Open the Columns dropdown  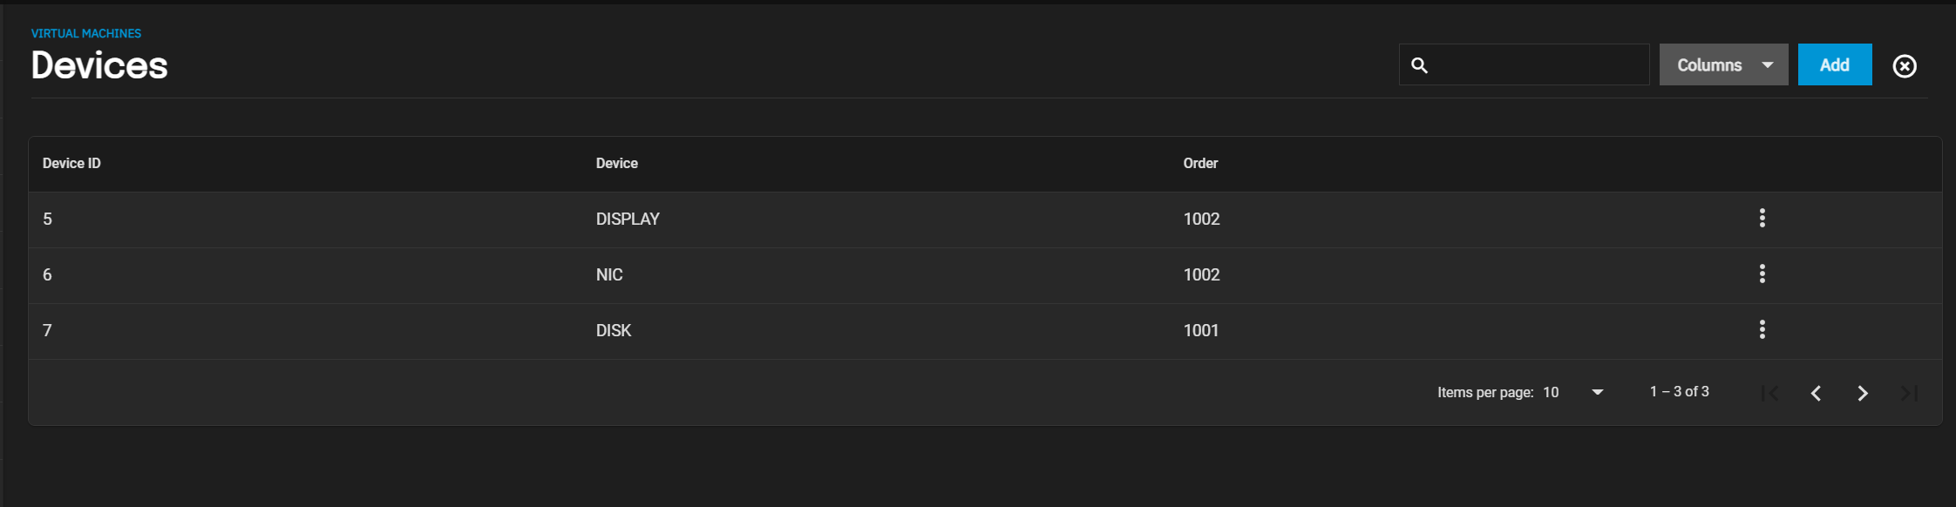tap(1723, 65)
